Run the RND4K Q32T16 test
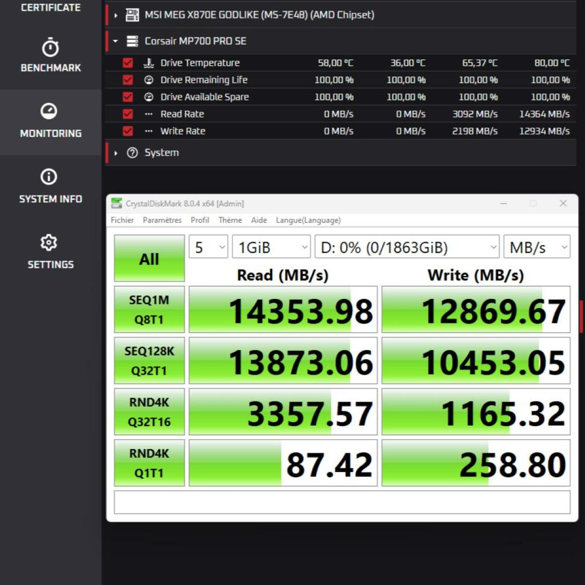 [x=149, y=412]
